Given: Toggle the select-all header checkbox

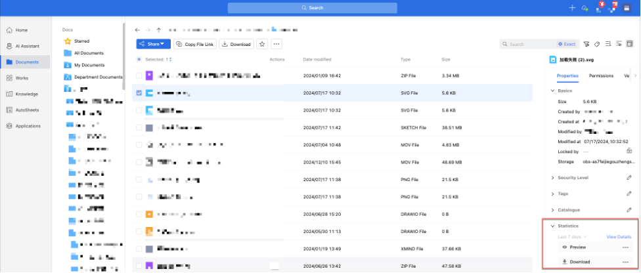Looking at the screenshot, I should pyautogui.click(x=139, y=60).
